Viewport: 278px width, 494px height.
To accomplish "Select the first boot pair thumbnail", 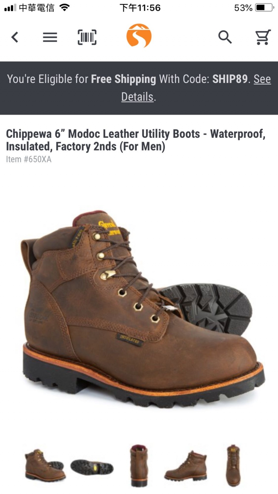I will pos(45,465).
